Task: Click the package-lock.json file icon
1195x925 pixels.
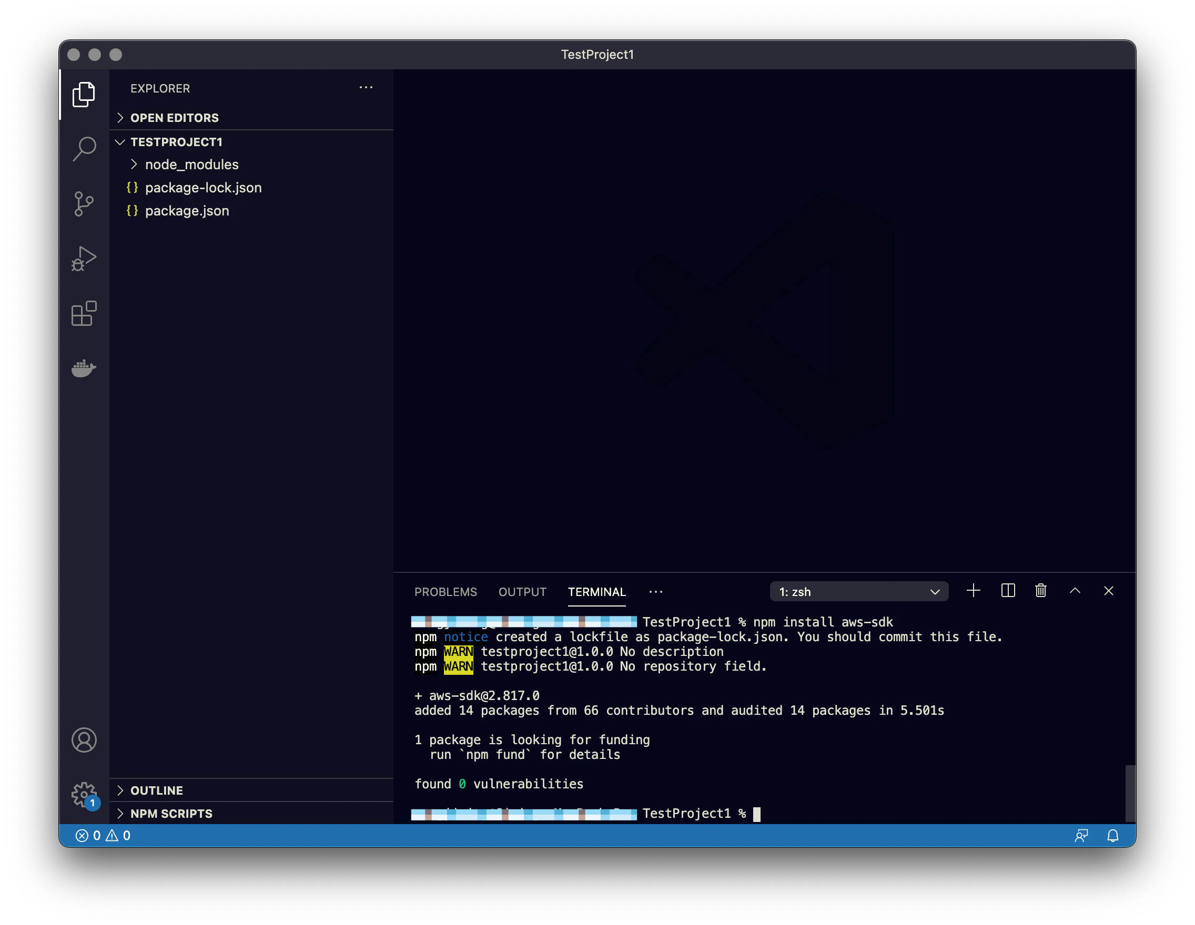Action: tap(132, 188)
